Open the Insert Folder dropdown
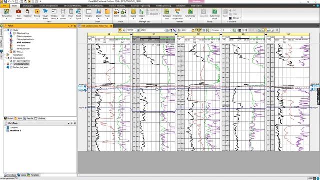The width and height of the screenshot is (320, 180). (107, 14)
